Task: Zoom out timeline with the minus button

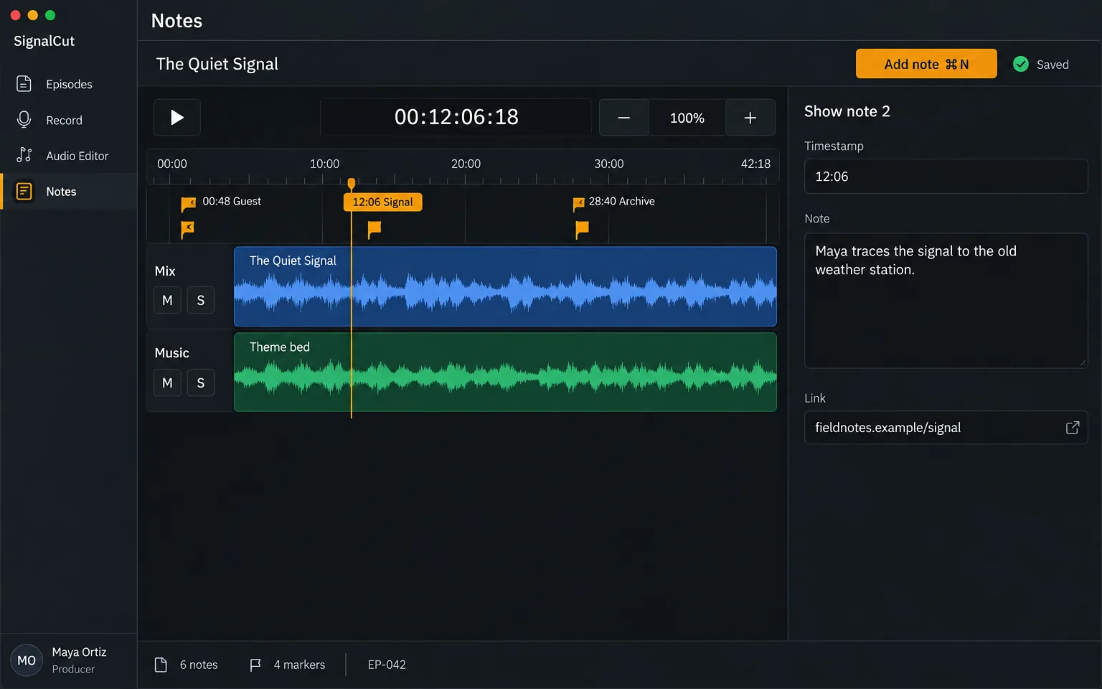Action: [624, 118]
